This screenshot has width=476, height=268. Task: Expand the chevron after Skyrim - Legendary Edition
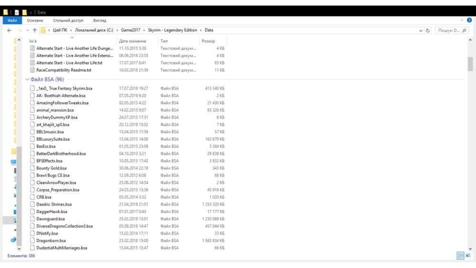(201, 30)
